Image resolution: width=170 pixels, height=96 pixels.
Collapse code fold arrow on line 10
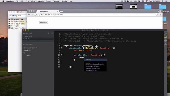coord(62,55)
